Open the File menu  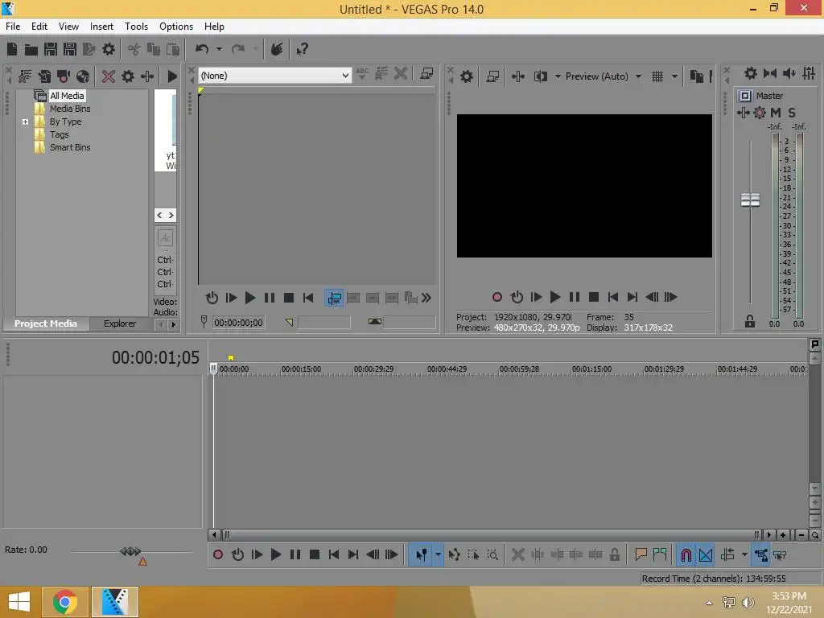point(13,27)
